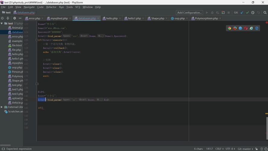
Task: Open line separator CRLF dropdown
Action: [x=219, y=149]
